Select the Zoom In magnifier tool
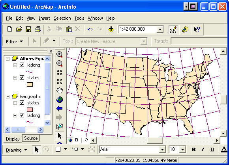The width and height of the screenshot is (229, 165). click(60, 54)
